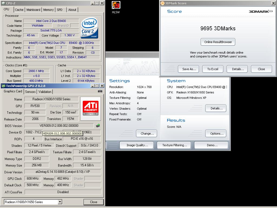Open Texture Filtering in 3DMark

coord(174,145)
